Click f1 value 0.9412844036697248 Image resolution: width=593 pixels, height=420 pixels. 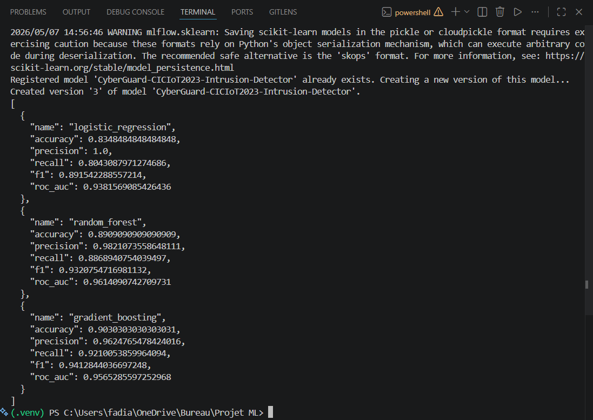click(x=103, y=365)
